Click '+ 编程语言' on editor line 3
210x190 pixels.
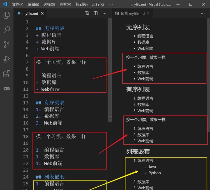49,35
